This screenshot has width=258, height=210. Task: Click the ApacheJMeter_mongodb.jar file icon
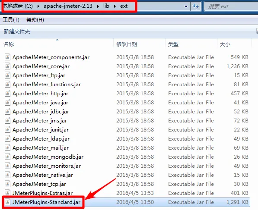pyautogui.click(x=7, y=157)
